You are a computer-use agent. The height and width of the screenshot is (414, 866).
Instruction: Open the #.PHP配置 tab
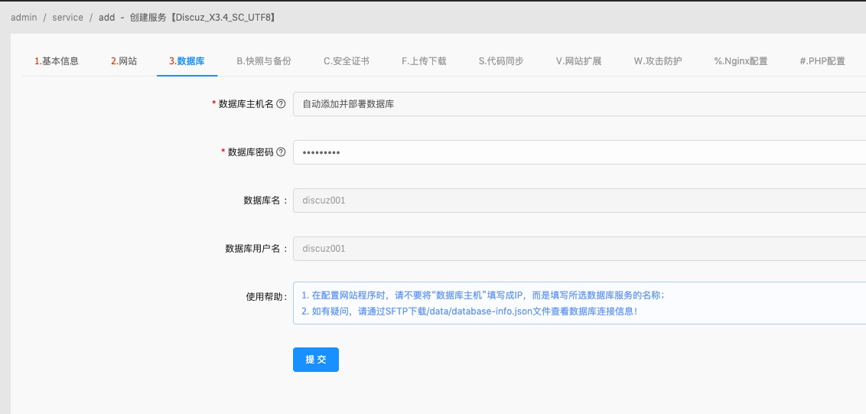822,61
